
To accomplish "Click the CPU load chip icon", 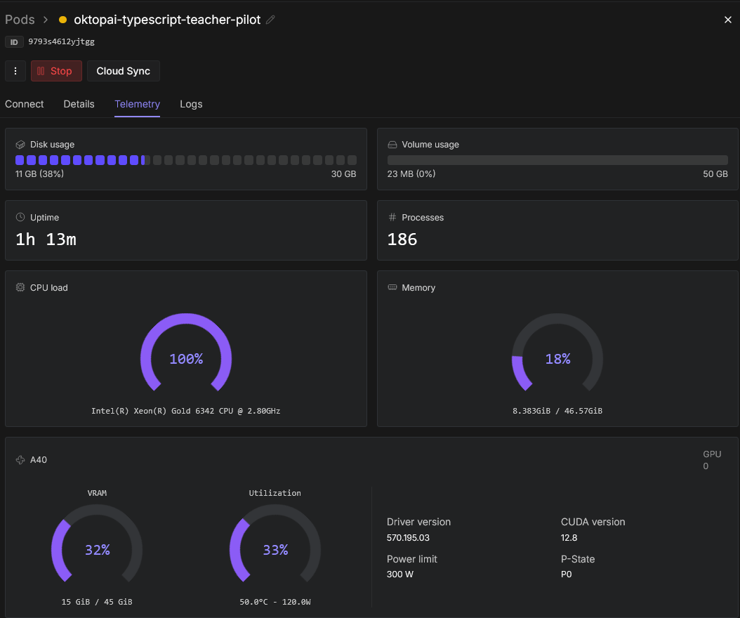I will [x=20, y=287].
